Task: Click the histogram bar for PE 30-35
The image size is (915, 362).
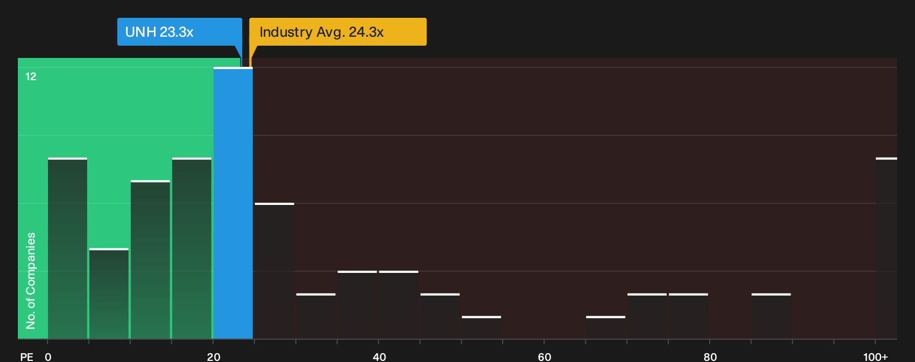Action: pyautogui.click(x=316, y=316)
